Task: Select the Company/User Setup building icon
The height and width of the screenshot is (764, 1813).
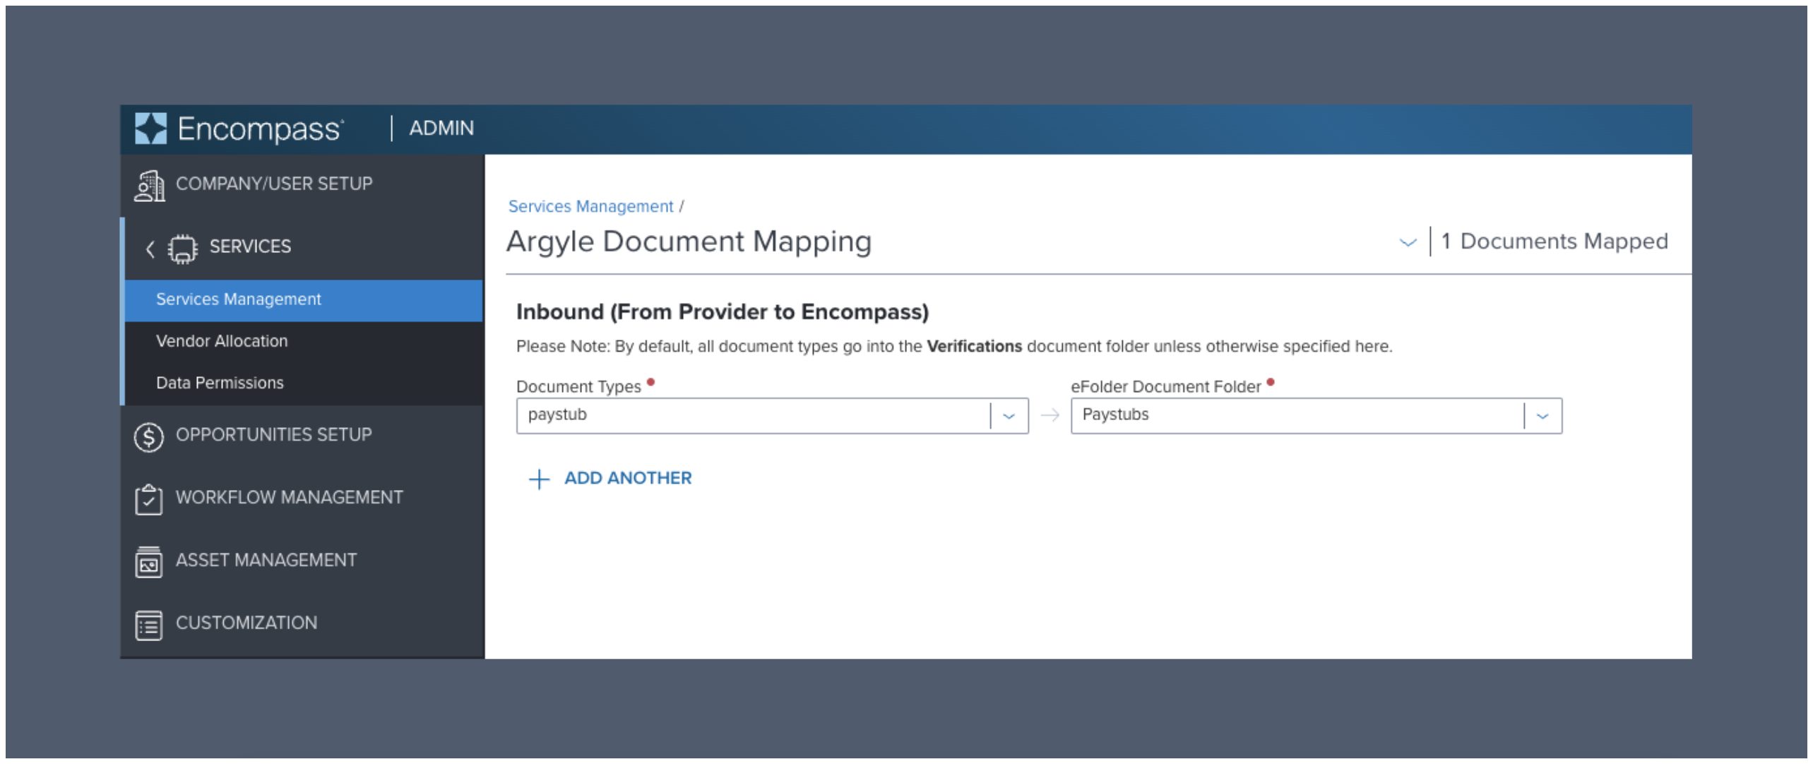Action: tap(149, 185)
